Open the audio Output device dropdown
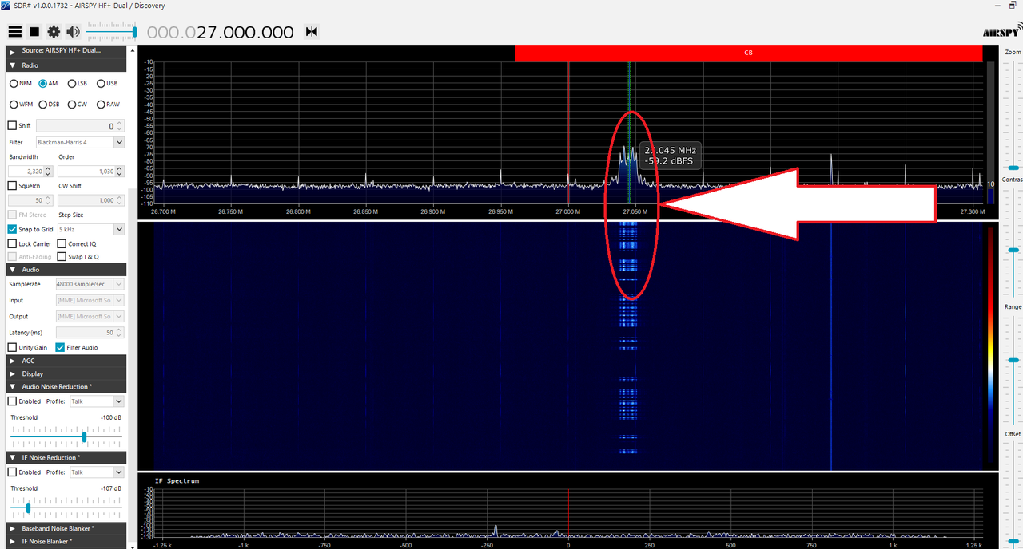1023x549 pixels. [90, 317]
